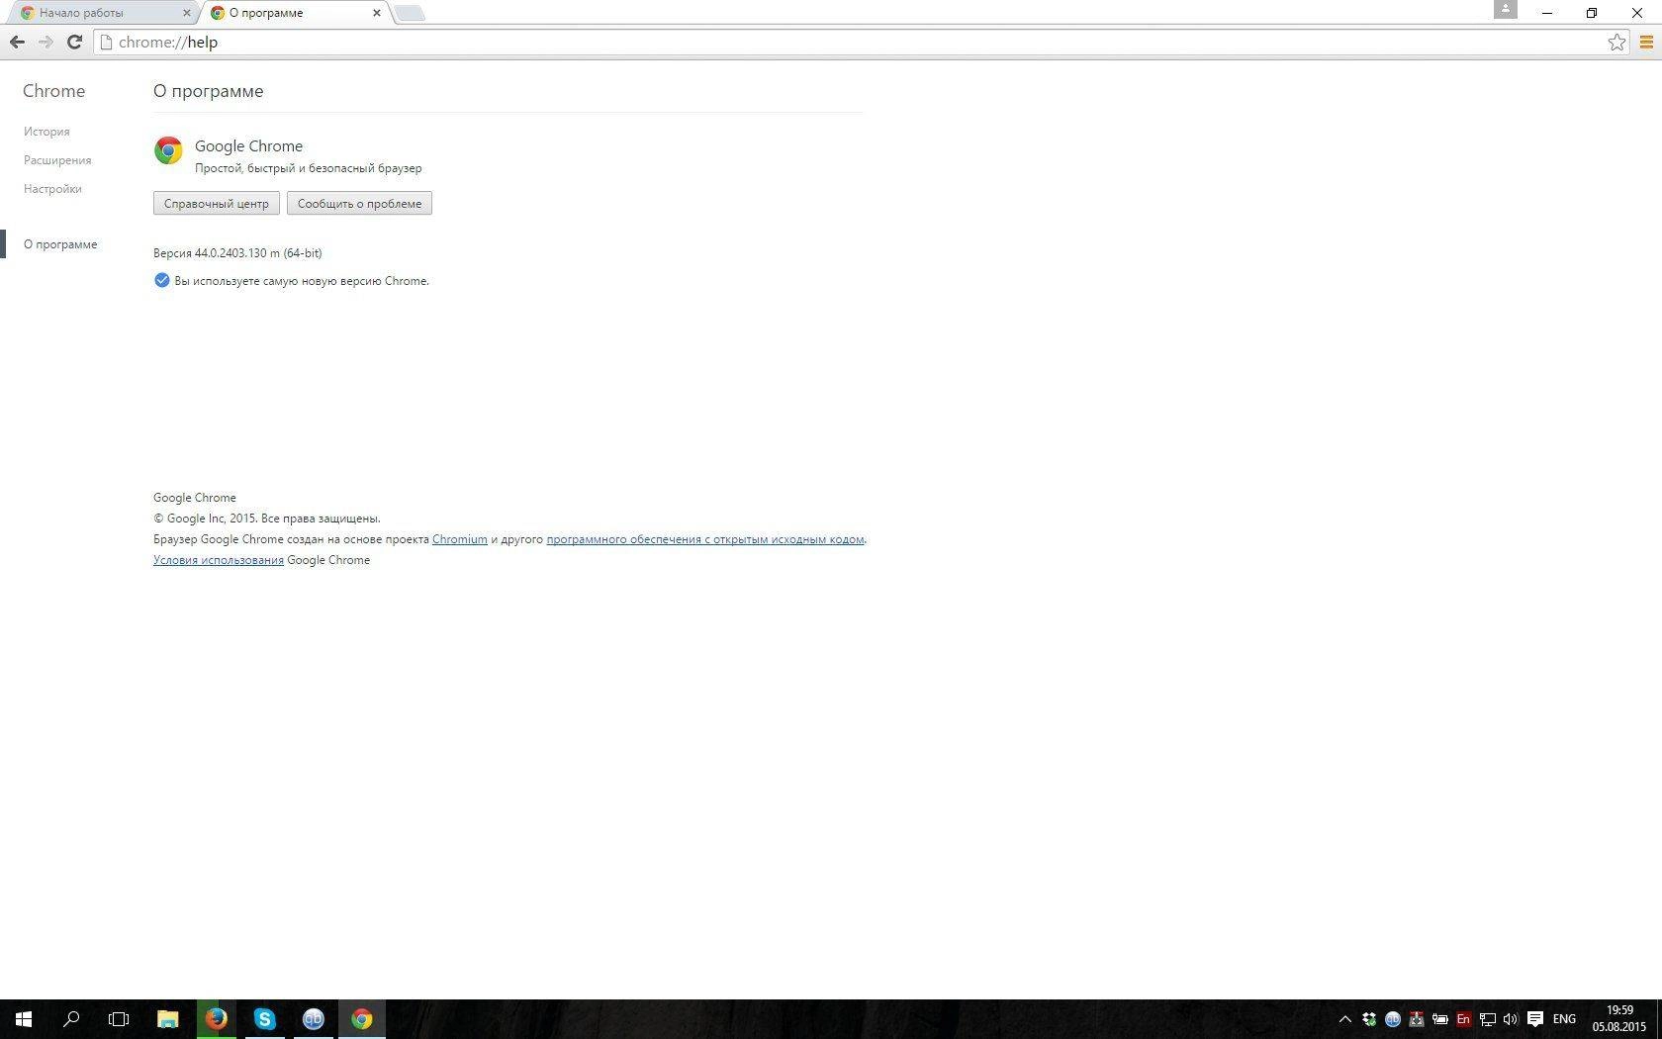Open Расширения in the sidebar
Image resolution: width=1662 pixels, height=1039 pixels.
57,160
